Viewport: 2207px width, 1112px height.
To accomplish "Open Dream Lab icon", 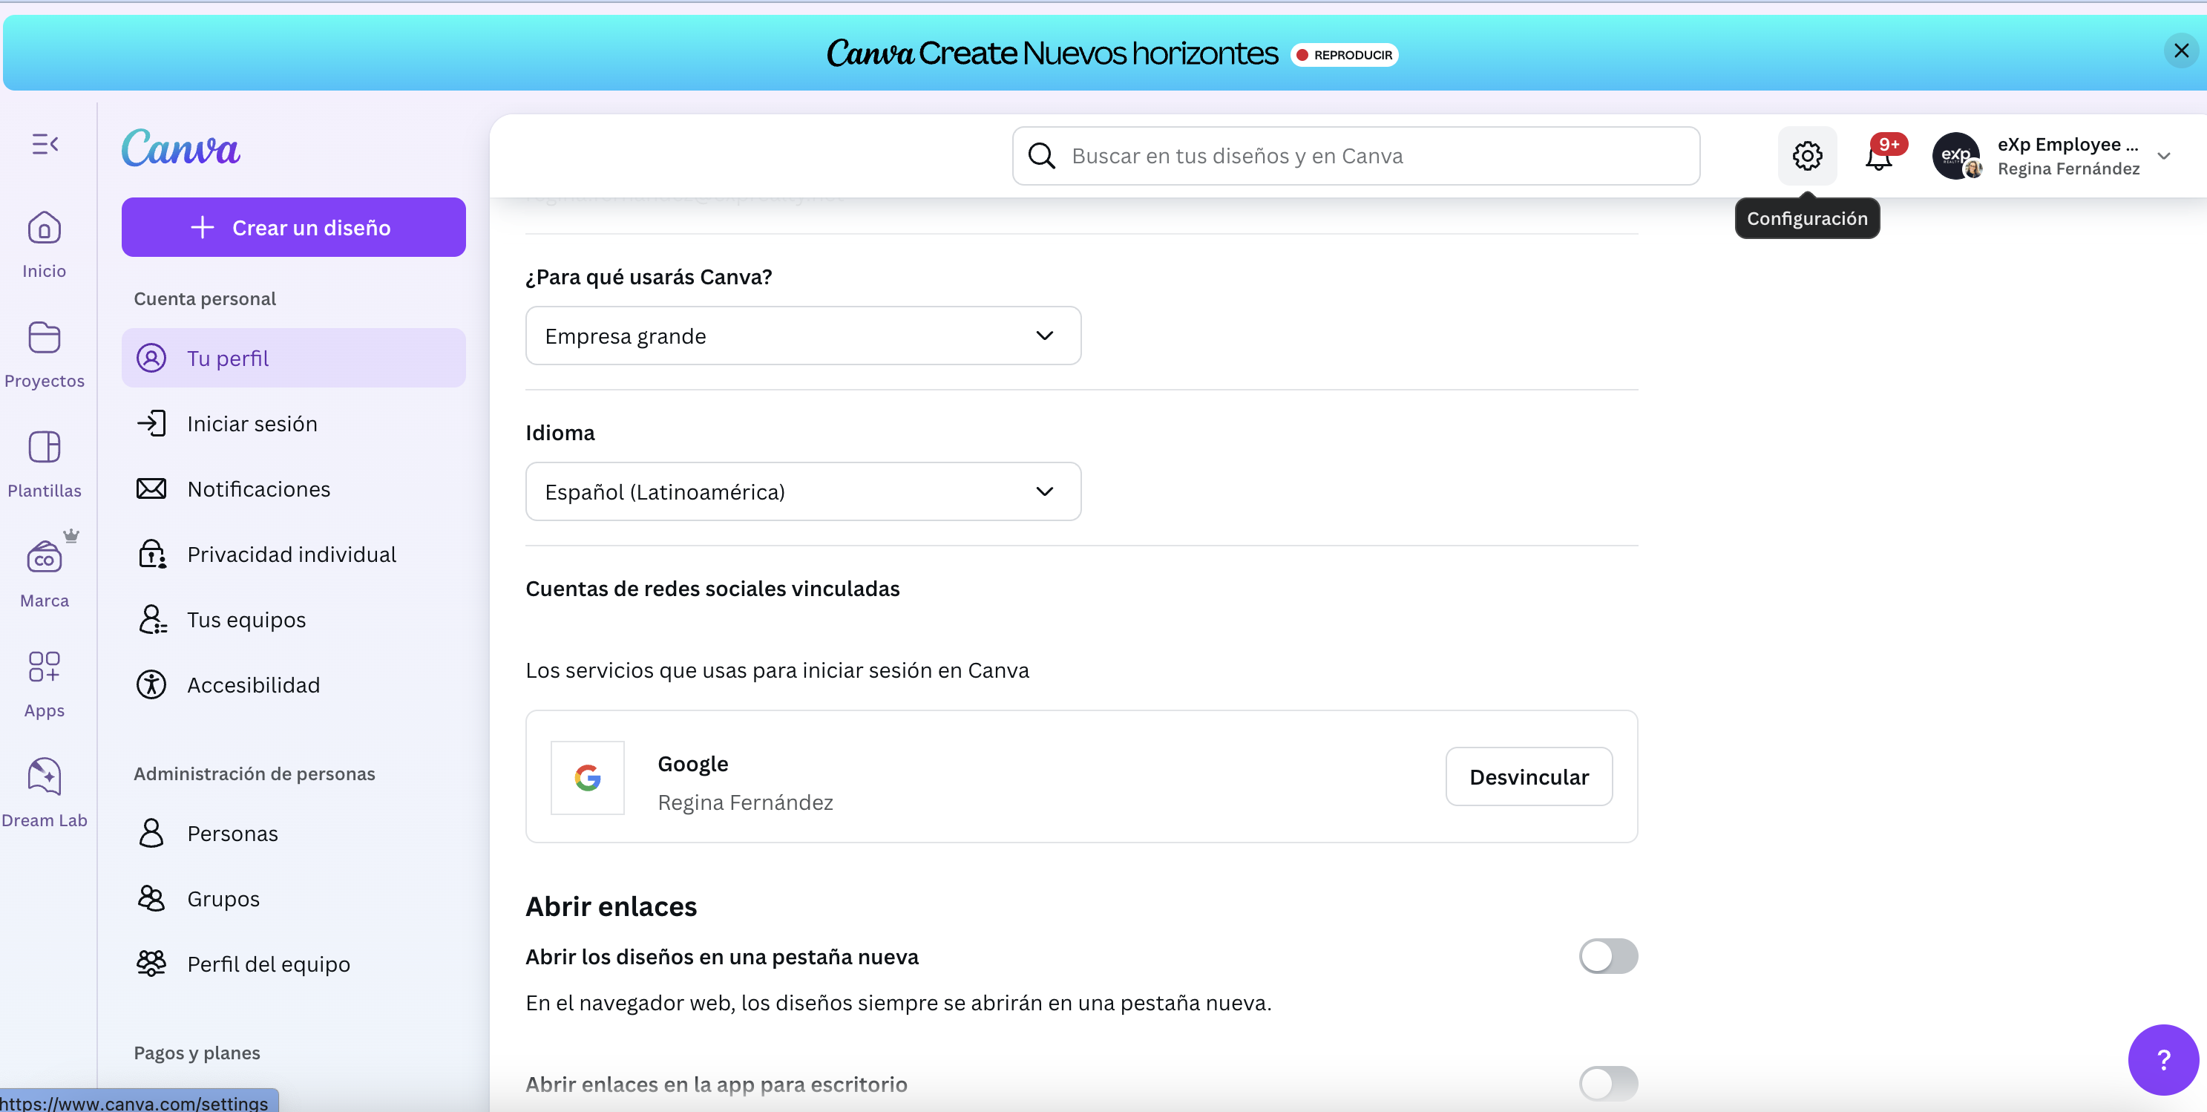I will (x=45, y=777).
